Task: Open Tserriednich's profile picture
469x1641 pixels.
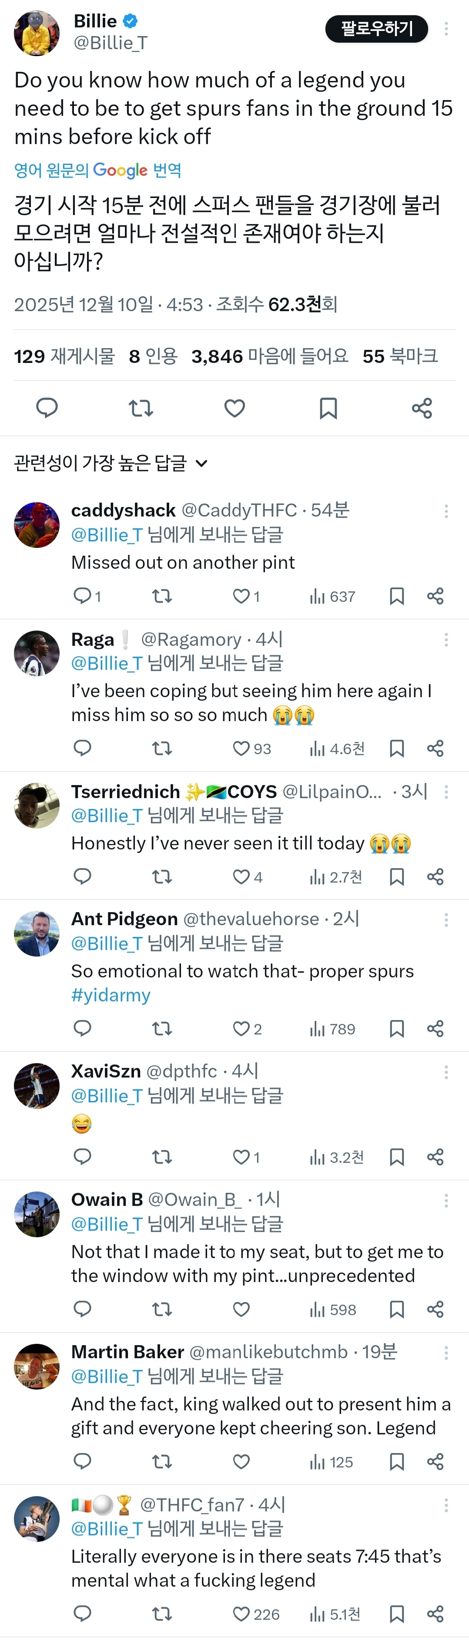Action: [x=37, y=805]
